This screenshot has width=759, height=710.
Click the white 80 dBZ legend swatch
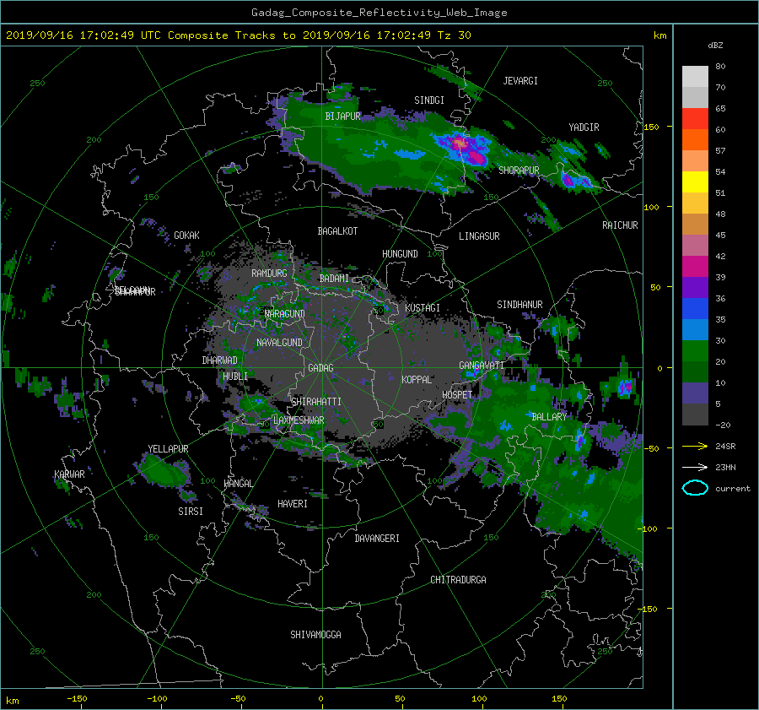point(695,76)
